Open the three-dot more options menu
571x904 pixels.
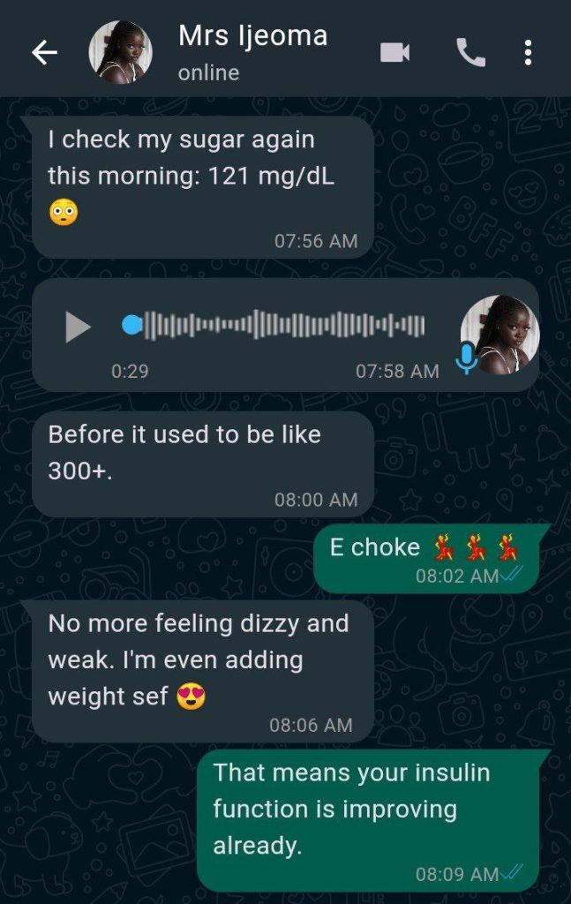pos(528,52)
